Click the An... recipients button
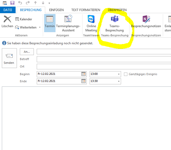The width and height of the screenshot is (171, 150). (x=27, y=52)
